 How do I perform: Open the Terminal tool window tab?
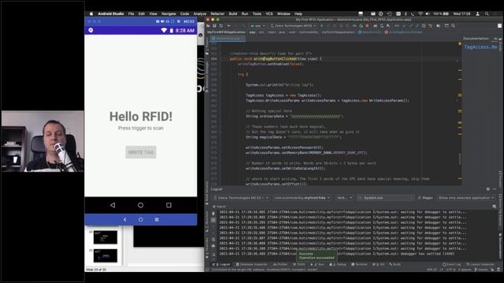360,264
